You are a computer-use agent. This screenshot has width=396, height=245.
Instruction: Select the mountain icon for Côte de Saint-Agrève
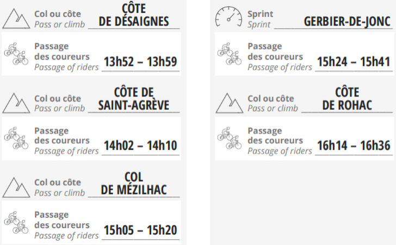point(16,102)
